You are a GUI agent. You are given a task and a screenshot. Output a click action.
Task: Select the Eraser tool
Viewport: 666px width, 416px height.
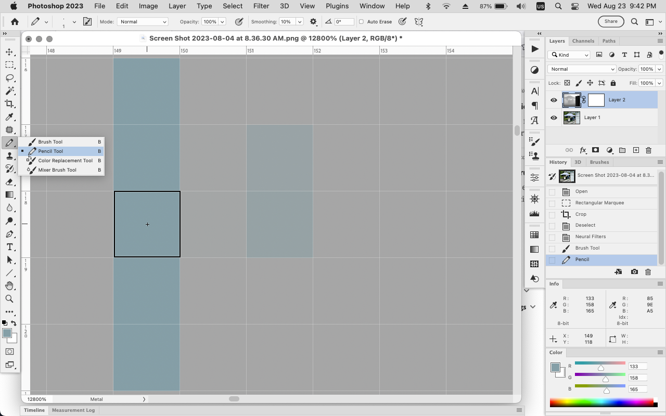(x=9, y=181)
